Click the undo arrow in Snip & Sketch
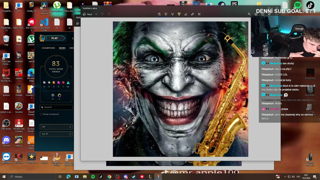Screen dimensions: 320x180 coord(102,14)
